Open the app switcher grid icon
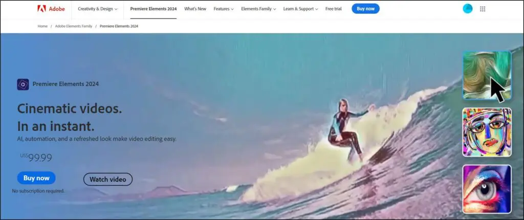 pyautogui.click(x=483, y=9)
